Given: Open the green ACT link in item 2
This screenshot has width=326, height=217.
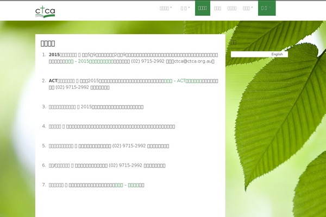Looking at the screenshot, I should tap(183, 81).
